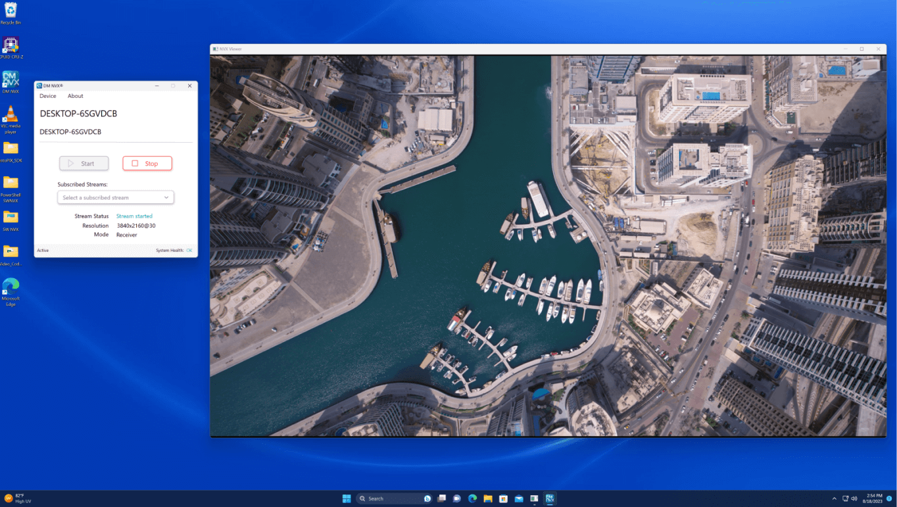Launch Microsoft Edge from the taskbar

[x=472, y=498]
